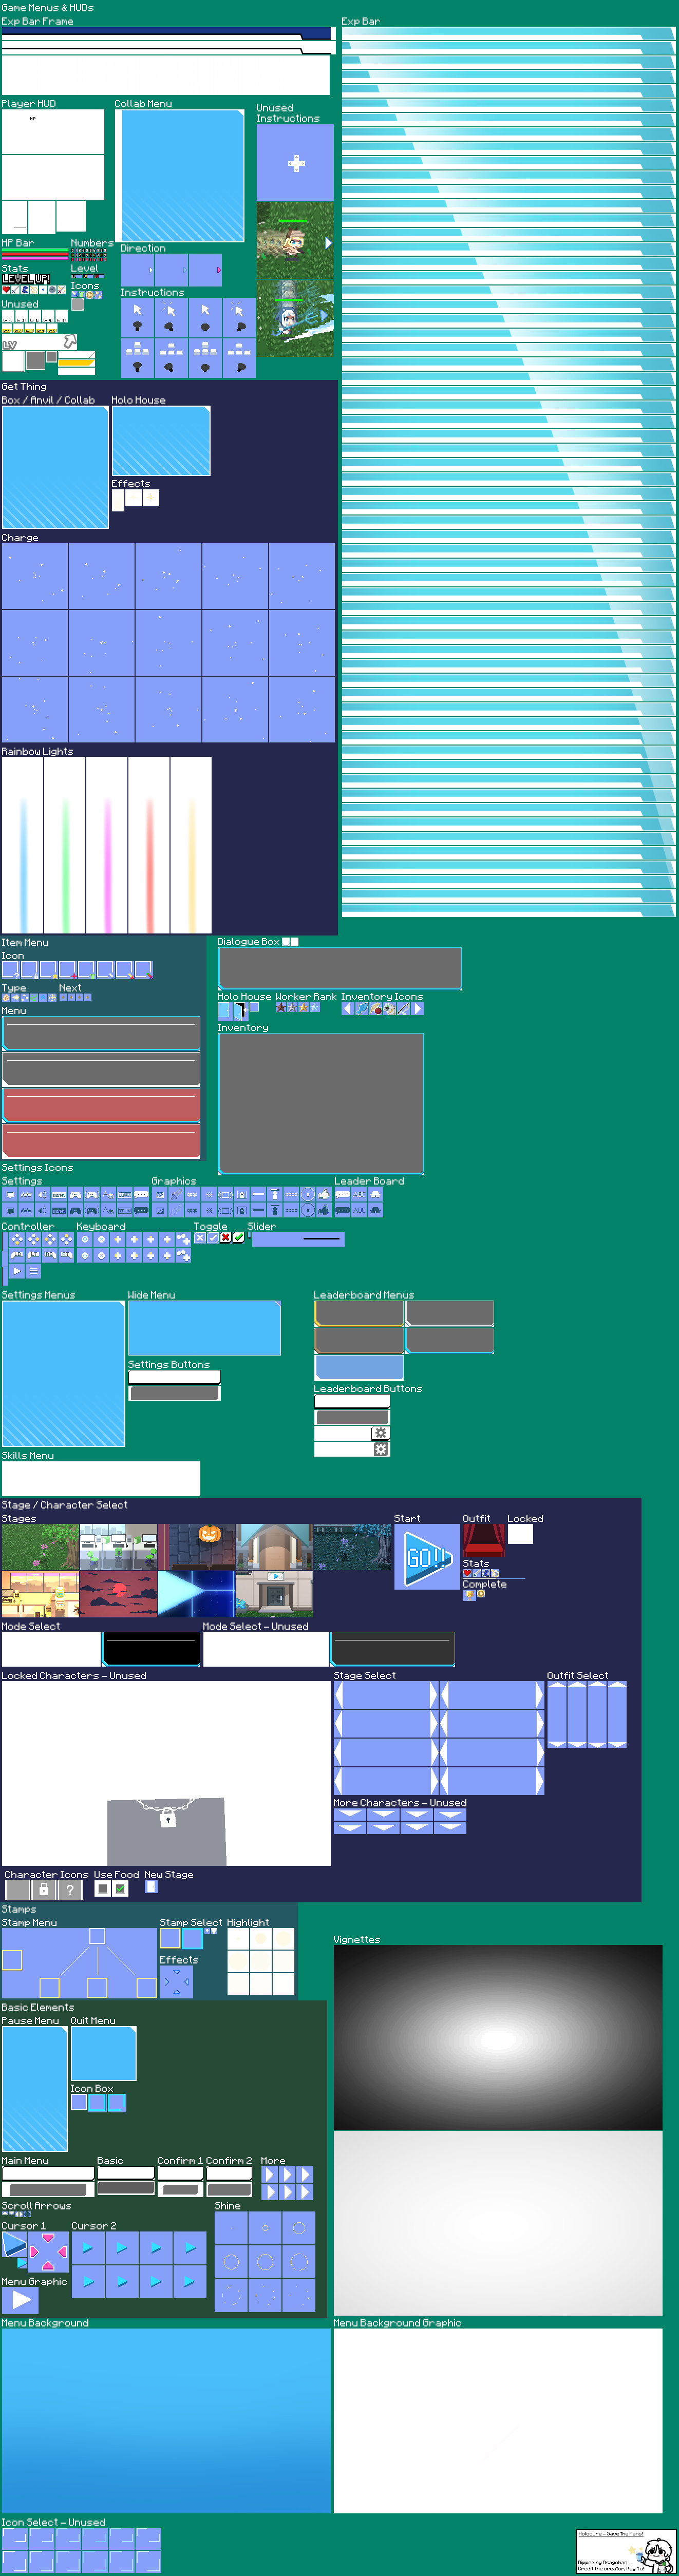Click the grey Dialogue Box panel
The image size is (679, 2576).
point(340,968)
